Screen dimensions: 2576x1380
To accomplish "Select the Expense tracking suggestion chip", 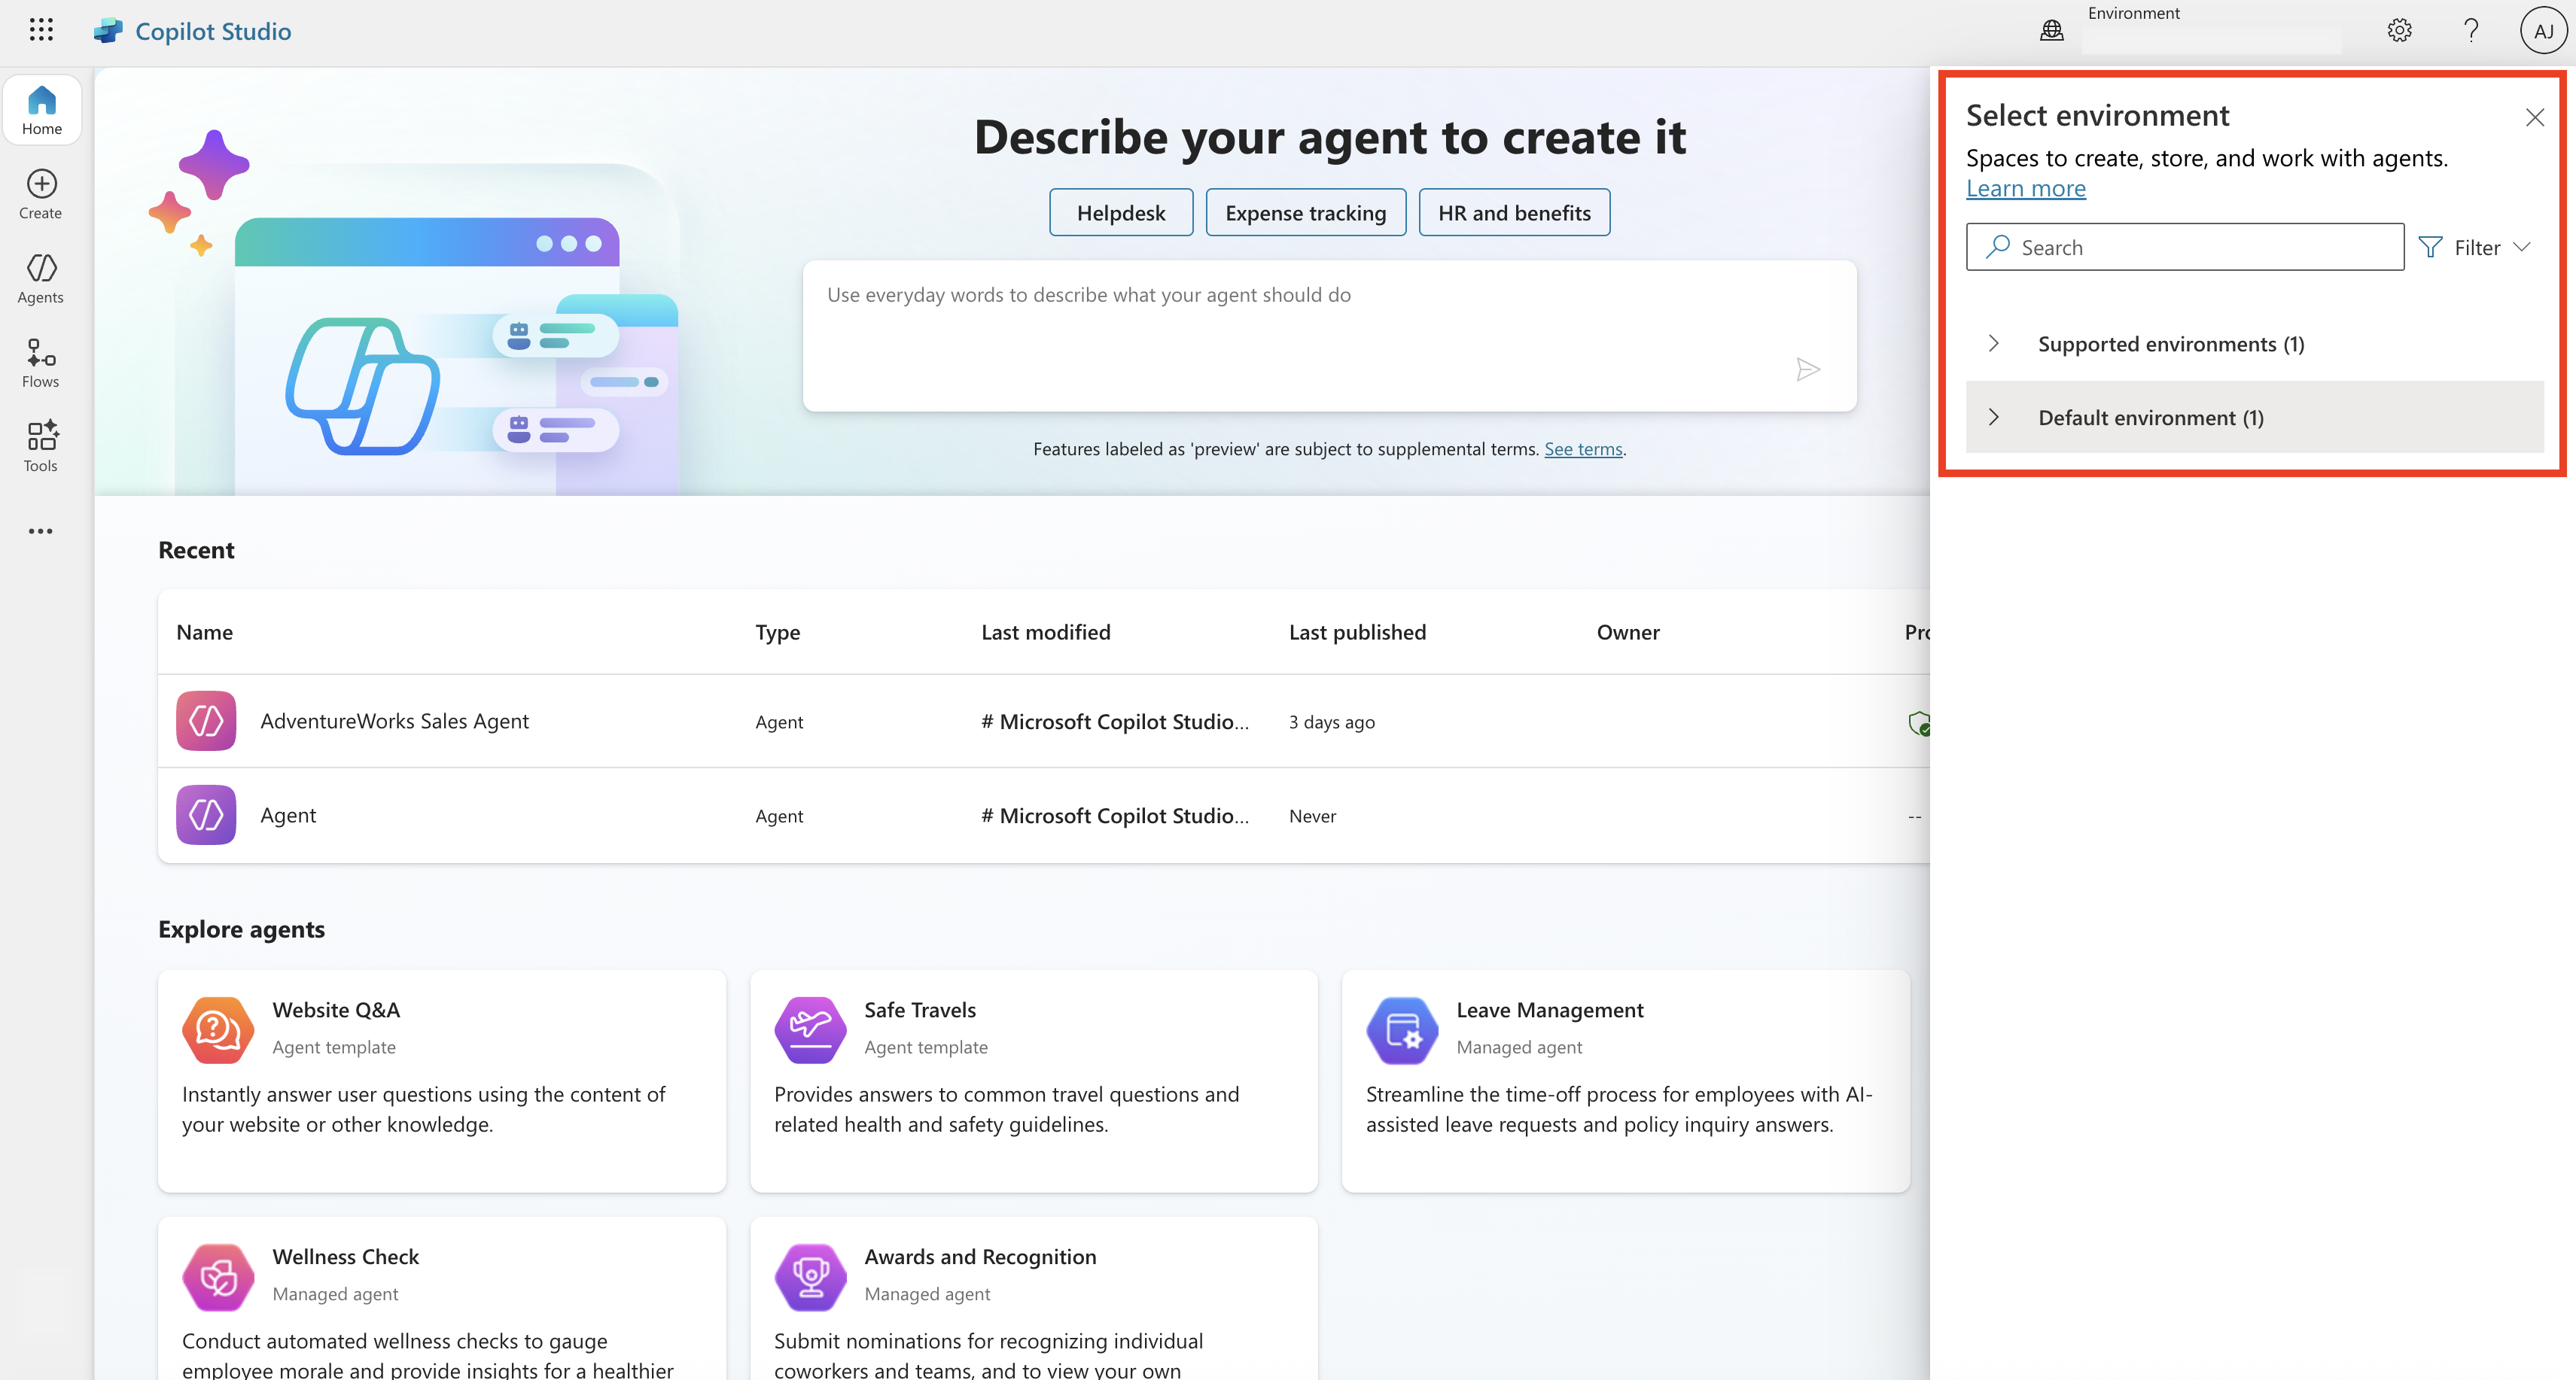I will (1305, 213).
